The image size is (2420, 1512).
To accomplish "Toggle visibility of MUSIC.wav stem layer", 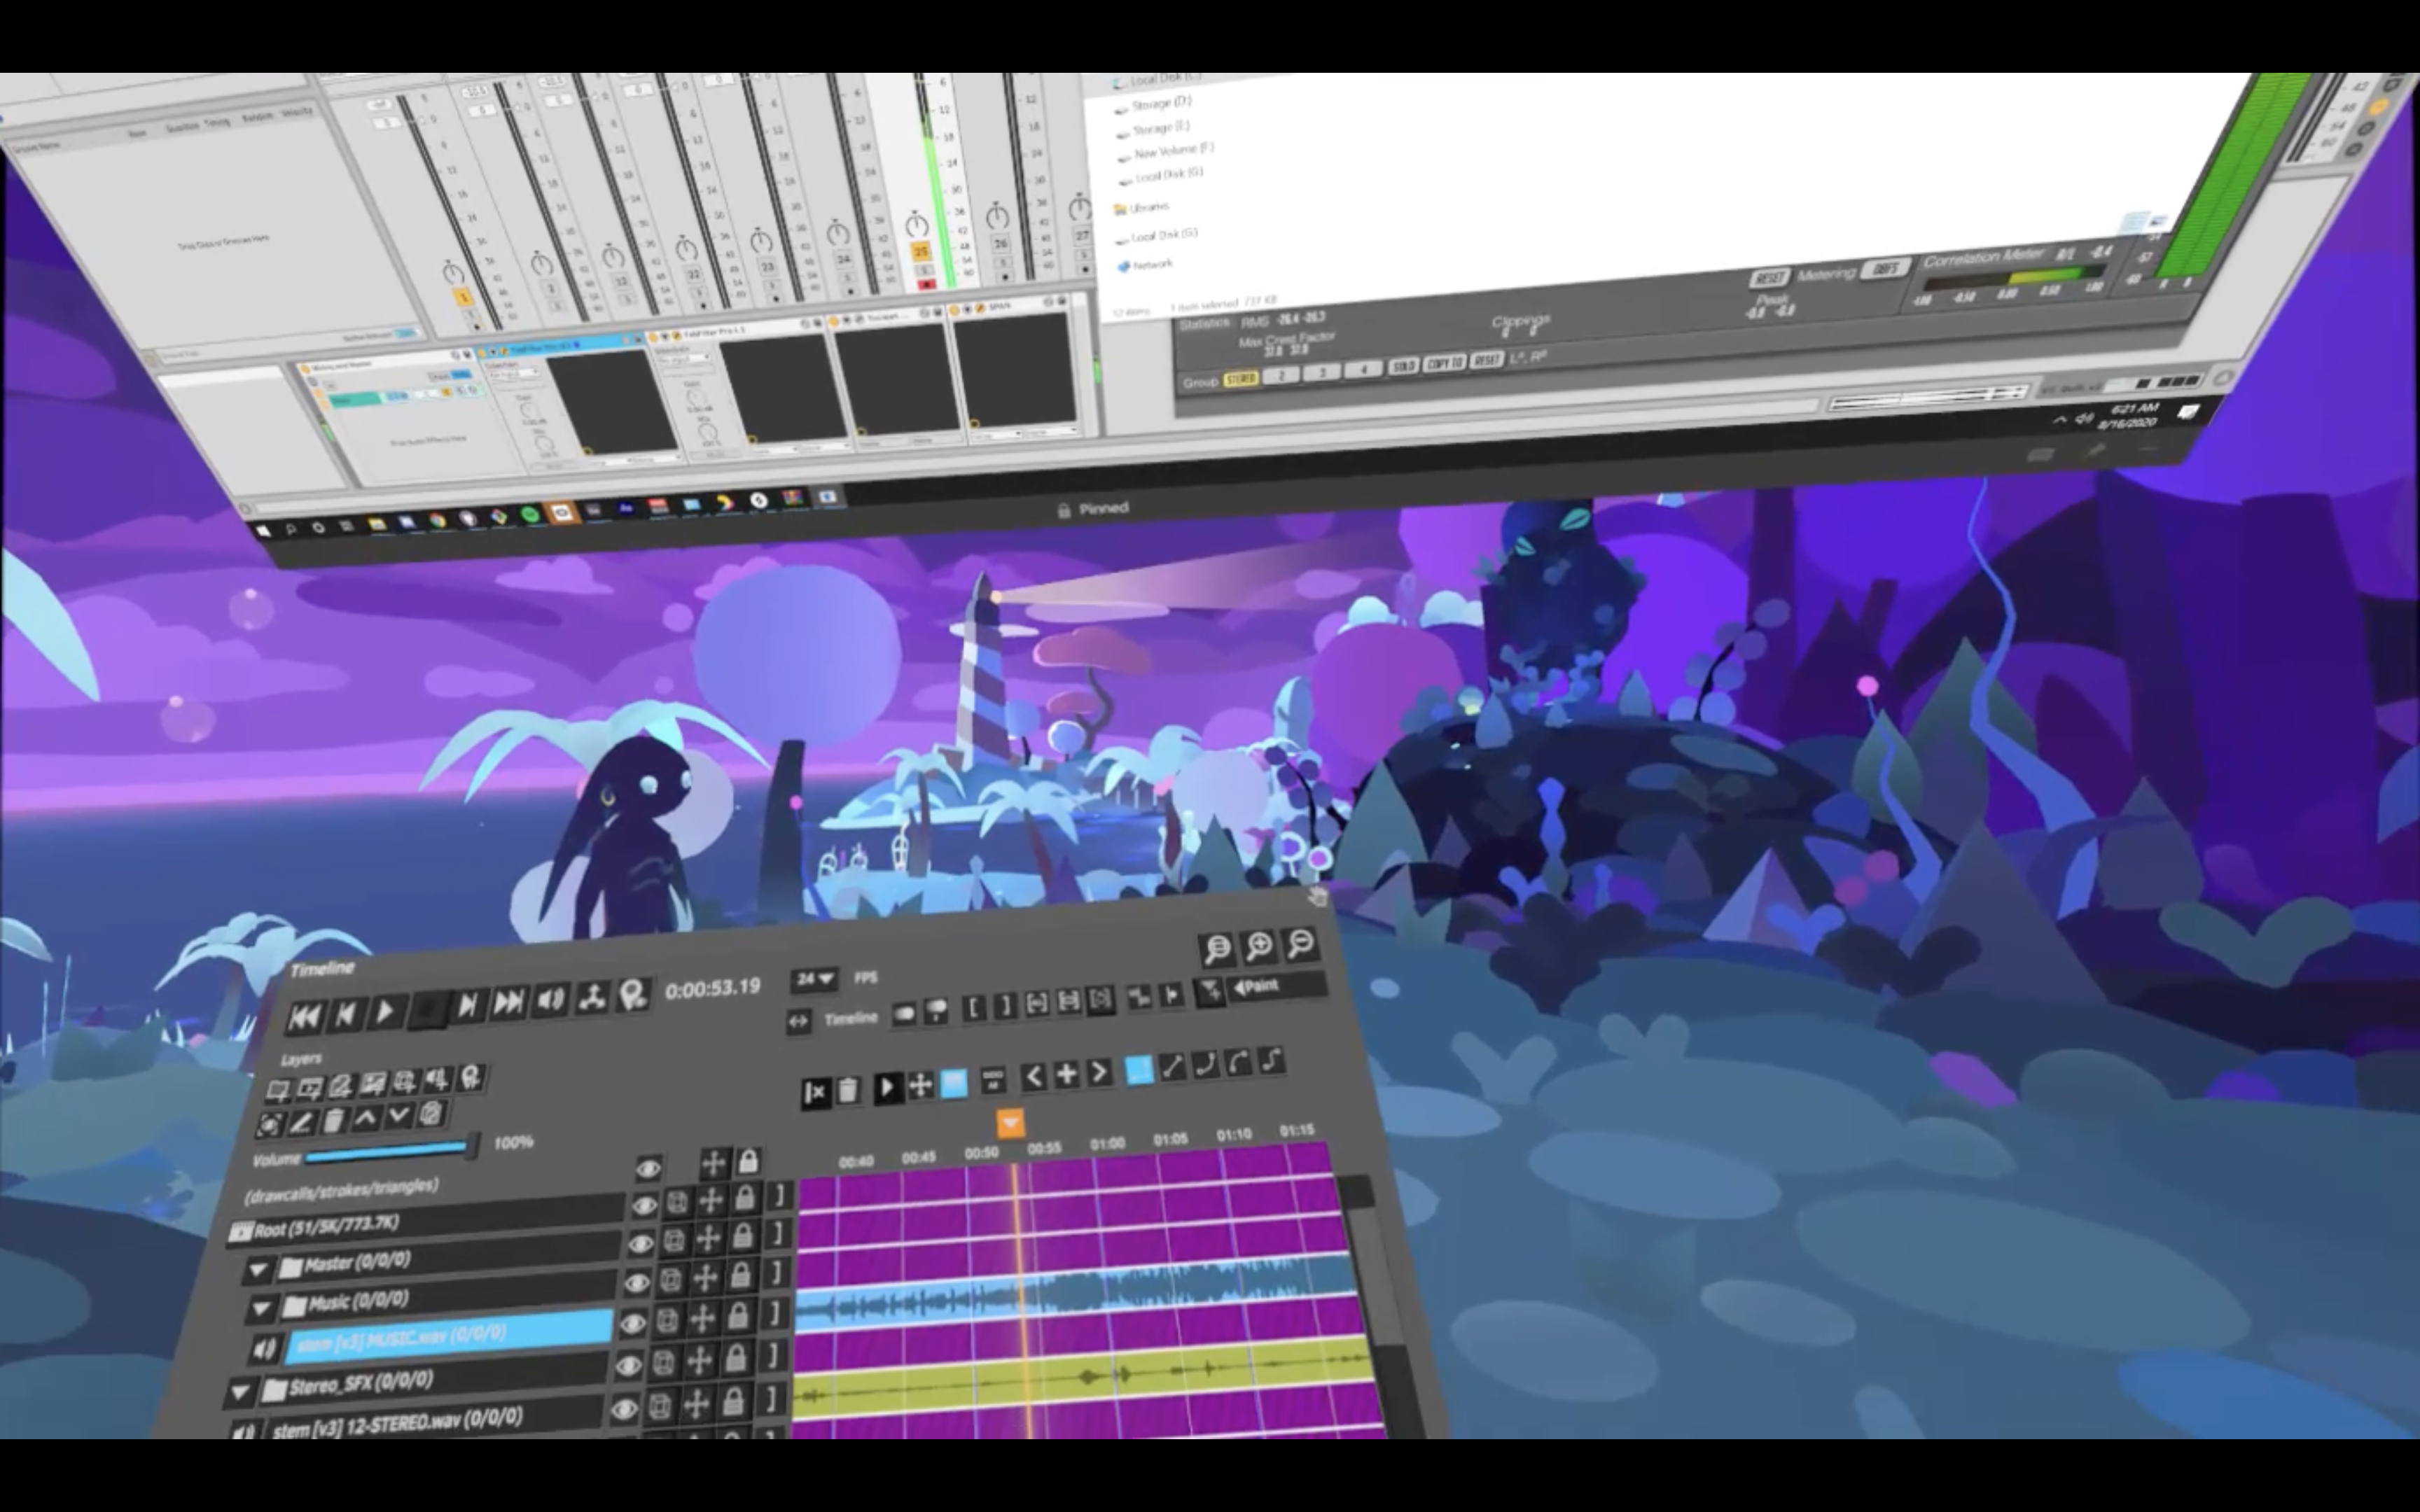I will tap(632, 1324).
